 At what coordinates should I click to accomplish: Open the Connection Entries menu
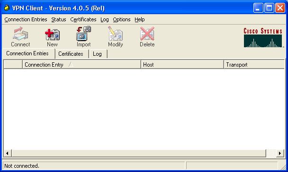coord(26,19)
